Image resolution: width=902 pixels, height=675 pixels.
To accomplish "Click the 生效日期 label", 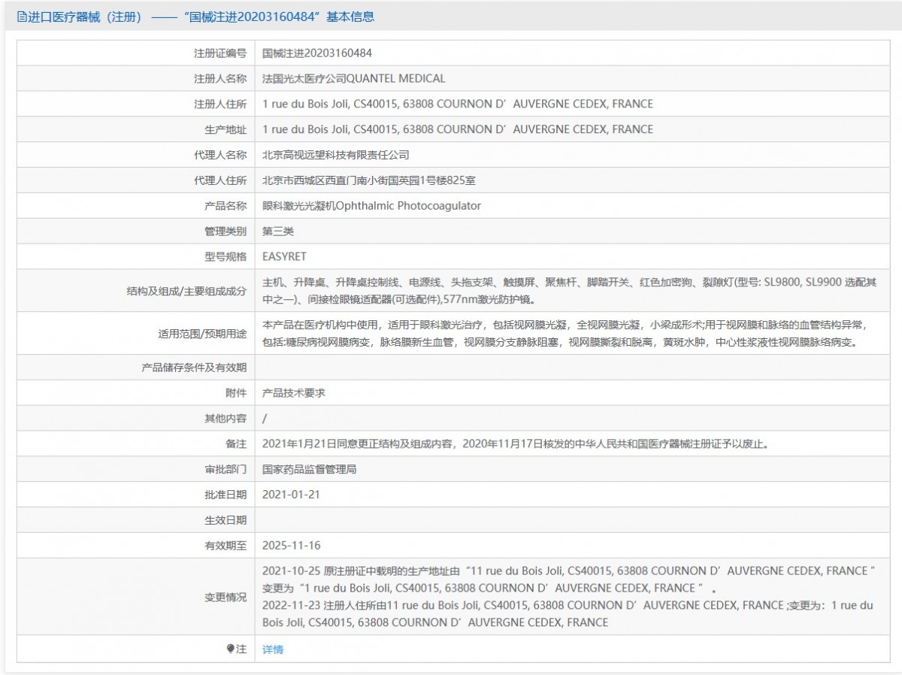I will (x=225, y=520).
